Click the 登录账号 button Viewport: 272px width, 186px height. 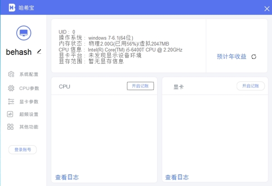pos(23,149)
